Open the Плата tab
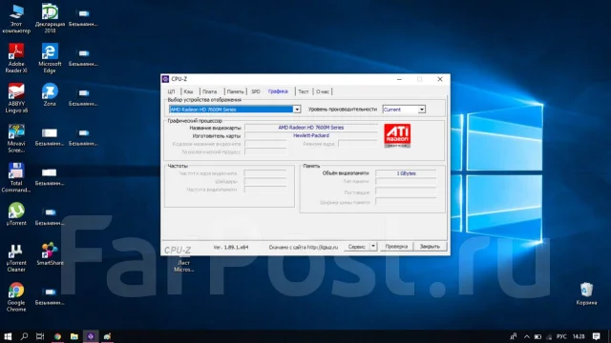Screen dimensions: 611x343 210,91
